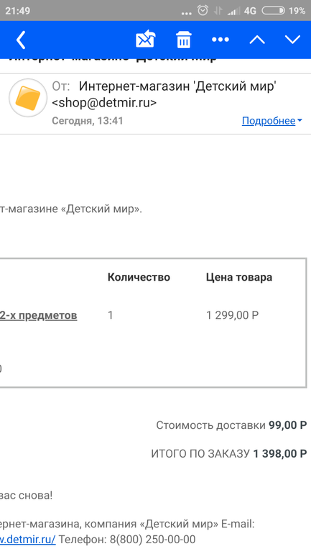The height and width of the screenshot is (554, 311).
Task: Tap the back arrow in the header
Action: tap(21, 40)
